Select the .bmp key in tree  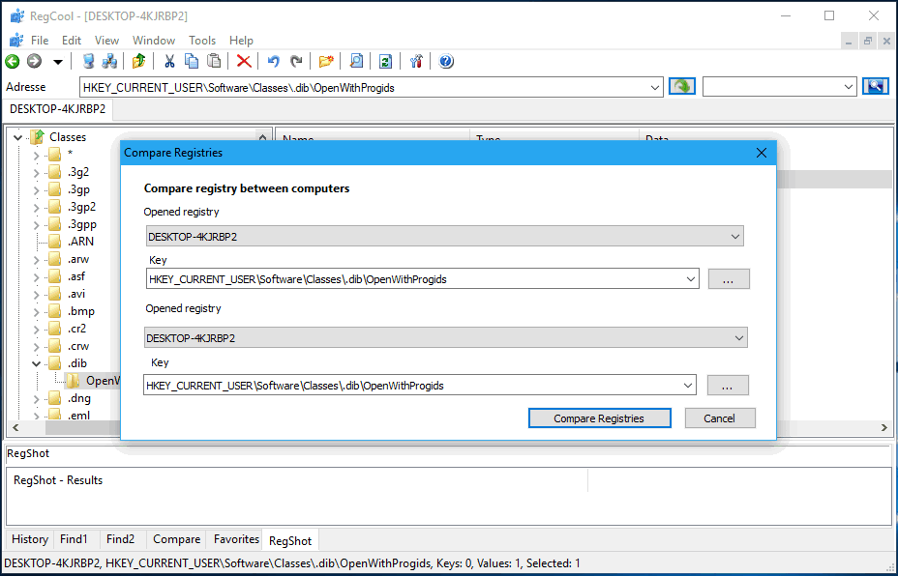coord(80,311)
